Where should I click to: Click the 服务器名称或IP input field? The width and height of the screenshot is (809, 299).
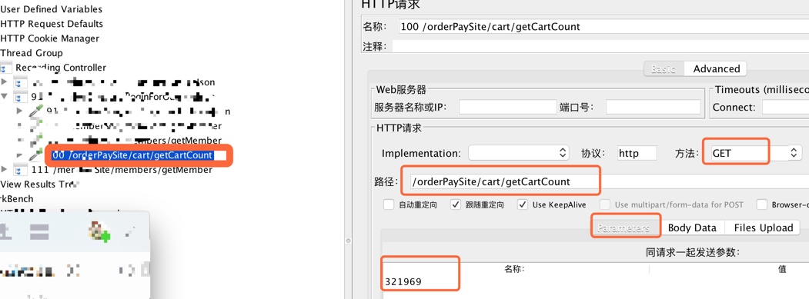pyautogui.click(x=508, y=108)
